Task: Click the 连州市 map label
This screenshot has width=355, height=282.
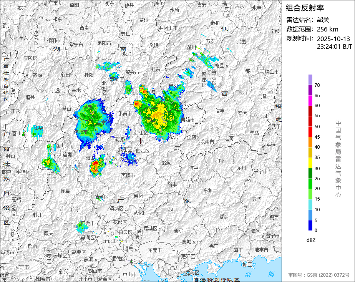Action: coord(81,132)
